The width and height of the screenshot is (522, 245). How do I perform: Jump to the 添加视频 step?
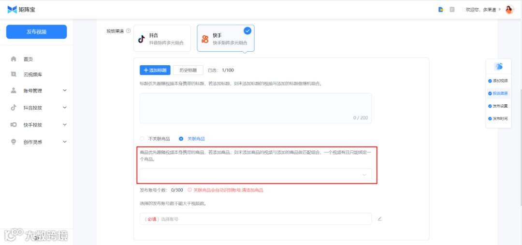(x=500, y=81)
